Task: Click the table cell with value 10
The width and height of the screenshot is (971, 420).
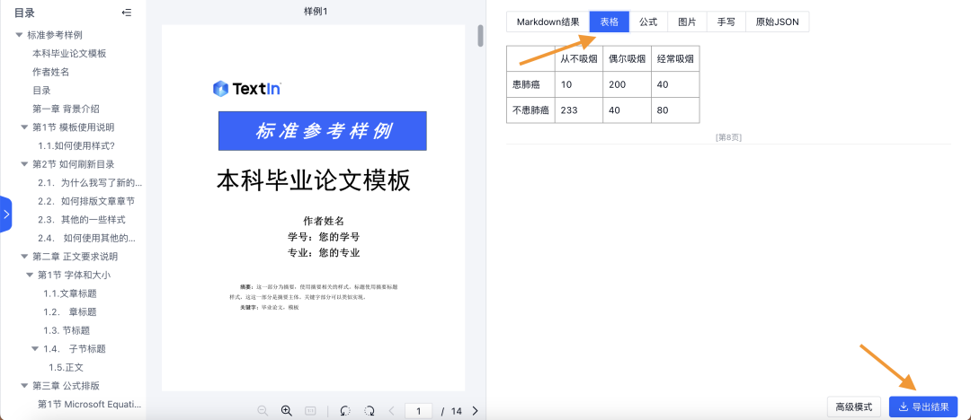Action: tap(578, 84)
